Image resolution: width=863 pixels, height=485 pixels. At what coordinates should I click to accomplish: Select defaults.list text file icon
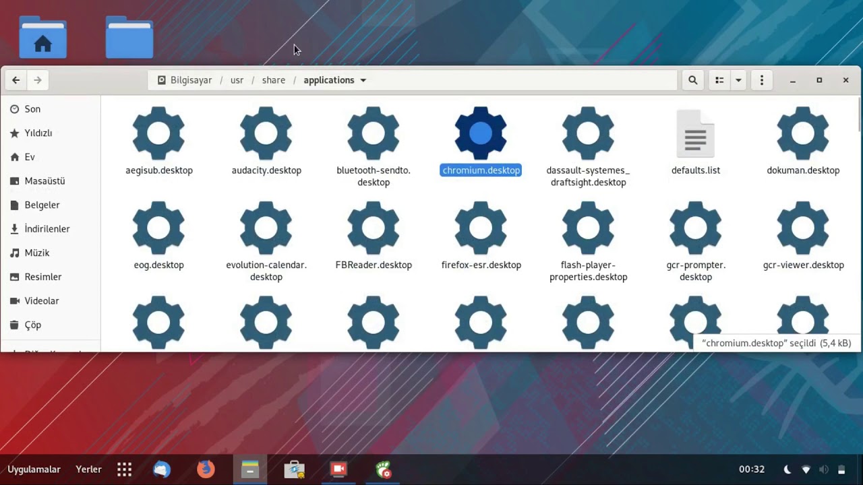[696, 133]
